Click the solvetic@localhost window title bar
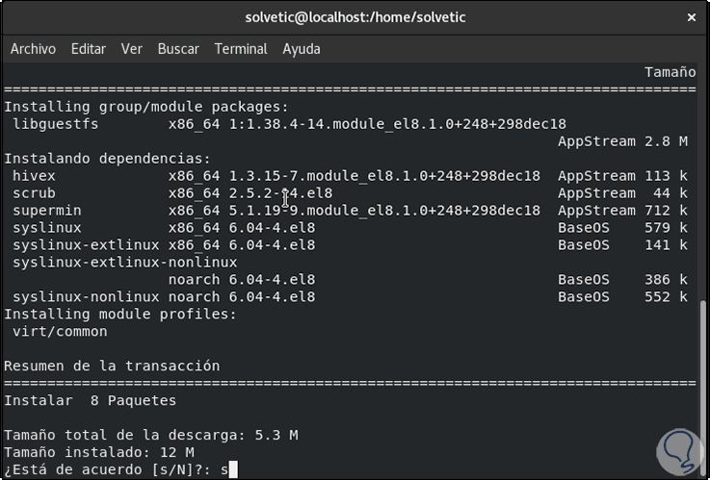The height and width of the screenshot is (480, 710). [x=355, y=18]
